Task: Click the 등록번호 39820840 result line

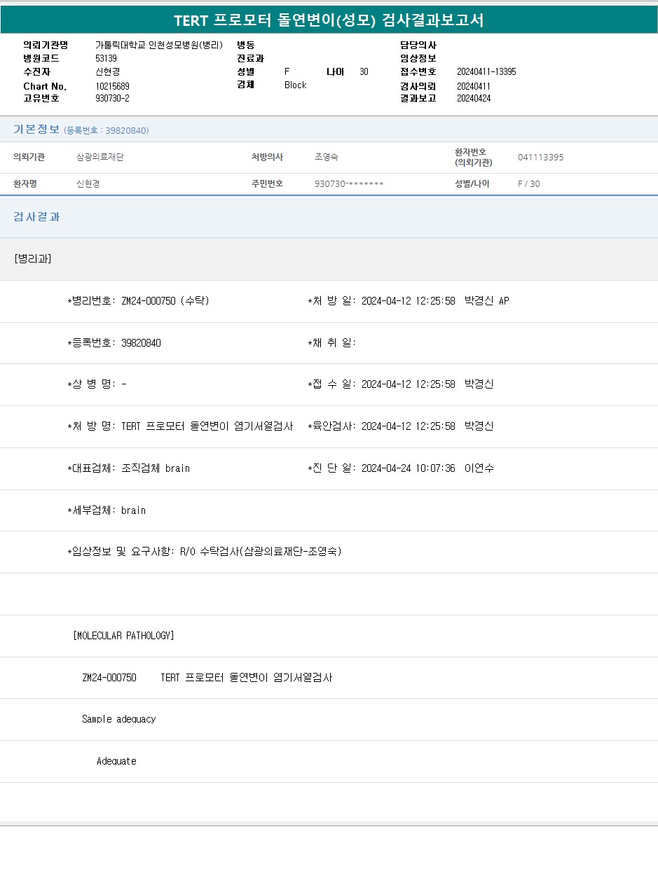Action: pyautogui.click(x=114, y=343)
